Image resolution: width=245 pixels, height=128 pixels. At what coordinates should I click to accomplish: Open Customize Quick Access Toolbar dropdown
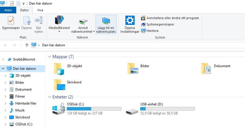23,3
